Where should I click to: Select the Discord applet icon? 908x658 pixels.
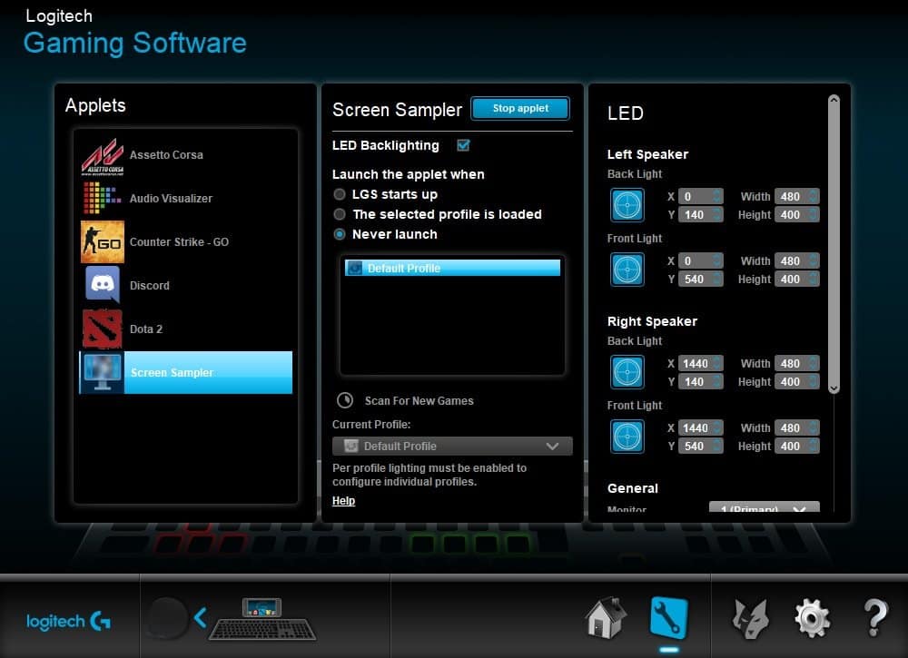pyautogui.click(x=102, y=285)
